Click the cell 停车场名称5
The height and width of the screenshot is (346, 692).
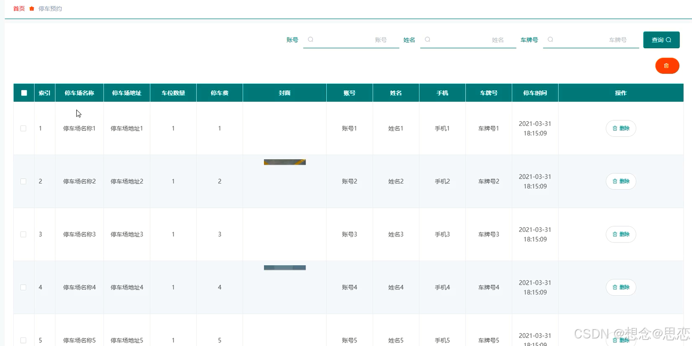(80, 340)
